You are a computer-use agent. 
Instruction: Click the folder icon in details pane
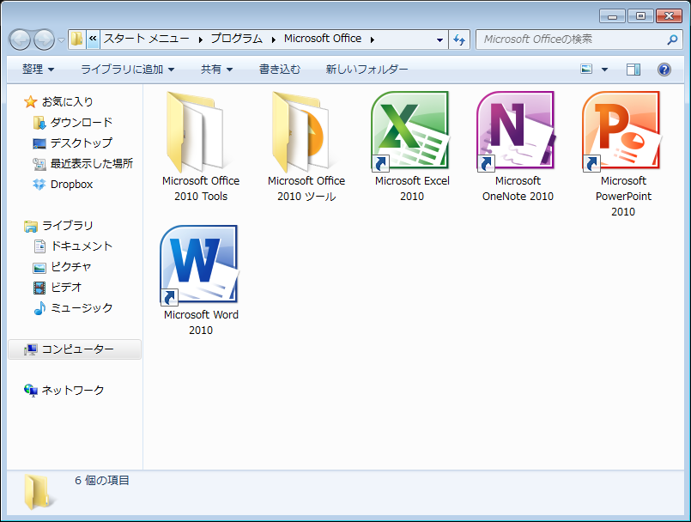(38, 492)
